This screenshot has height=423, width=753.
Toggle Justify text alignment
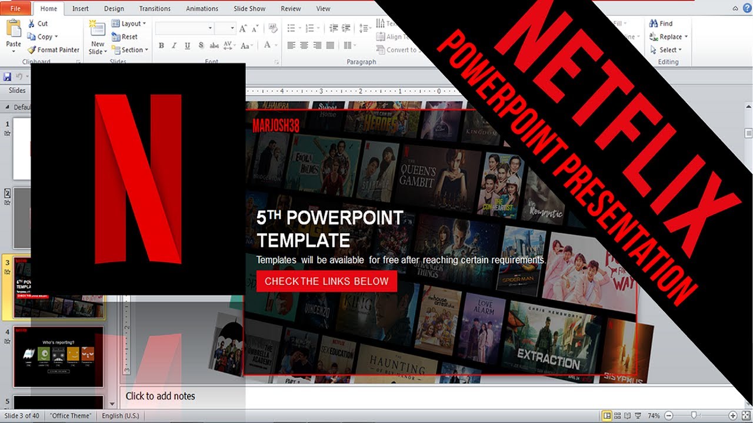coord(331,45)
